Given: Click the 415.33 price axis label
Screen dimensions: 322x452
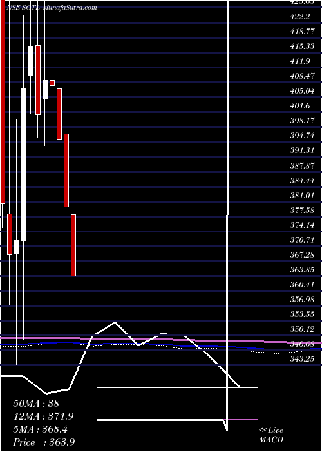Looking at the screenshot, I should coord(302,46).
